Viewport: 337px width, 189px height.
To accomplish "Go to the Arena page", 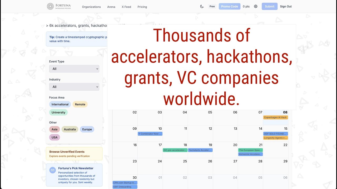I will (111, 7).
